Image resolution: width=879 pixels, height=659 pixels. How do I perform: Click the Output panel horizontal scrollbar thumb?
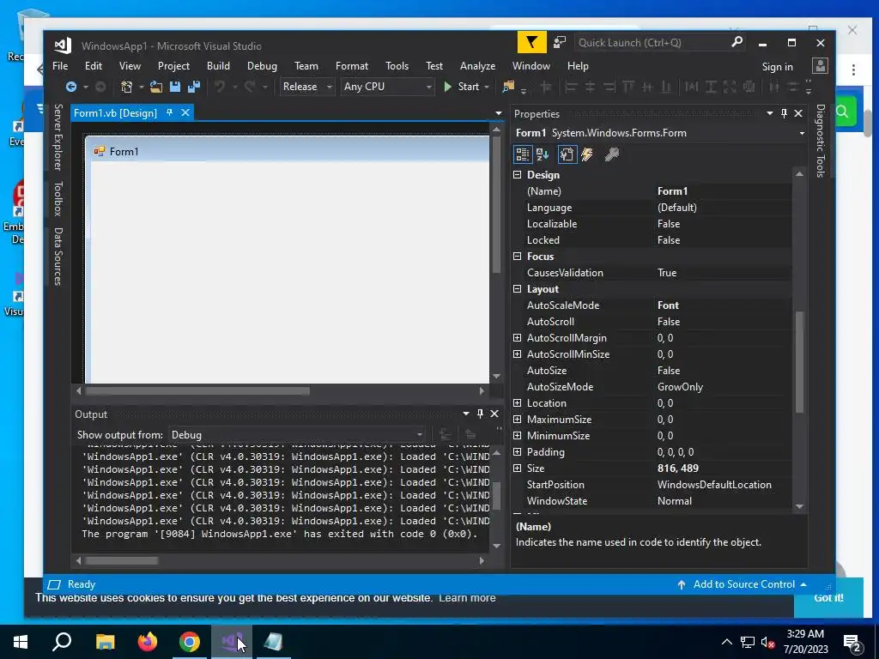(x=122, y=560)
